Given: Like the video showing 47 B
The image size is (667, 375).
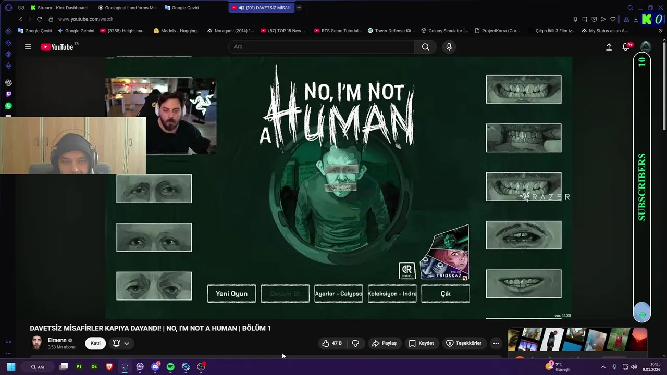Looking at the screenshot, I should click(332, 343).
